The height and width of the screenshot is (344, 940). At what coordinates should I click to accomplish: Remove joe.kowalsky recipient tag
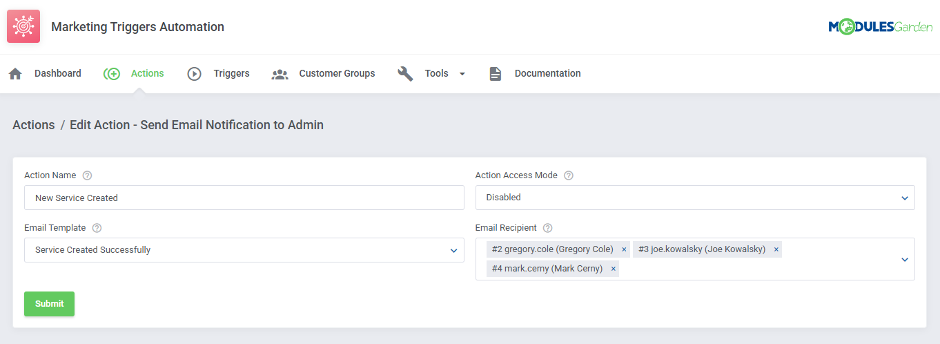pyautogui.click(x=776, y=249)
